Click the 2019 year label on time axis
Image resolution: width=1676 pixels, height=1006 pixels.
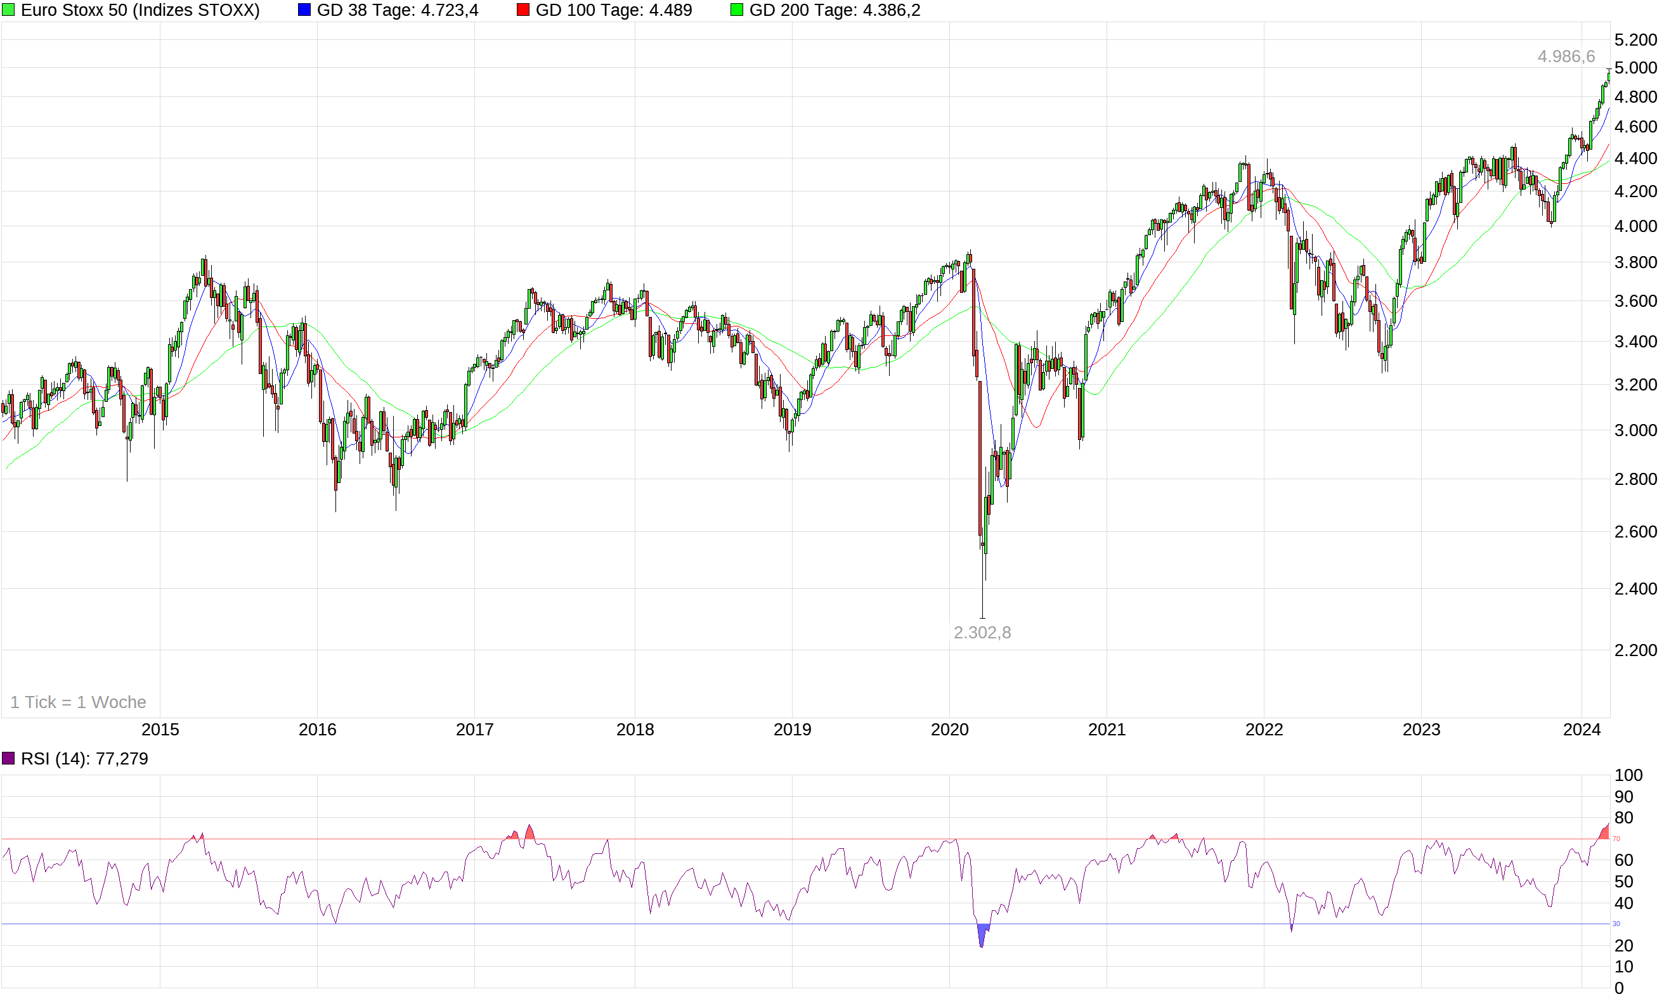coord(793,730)
